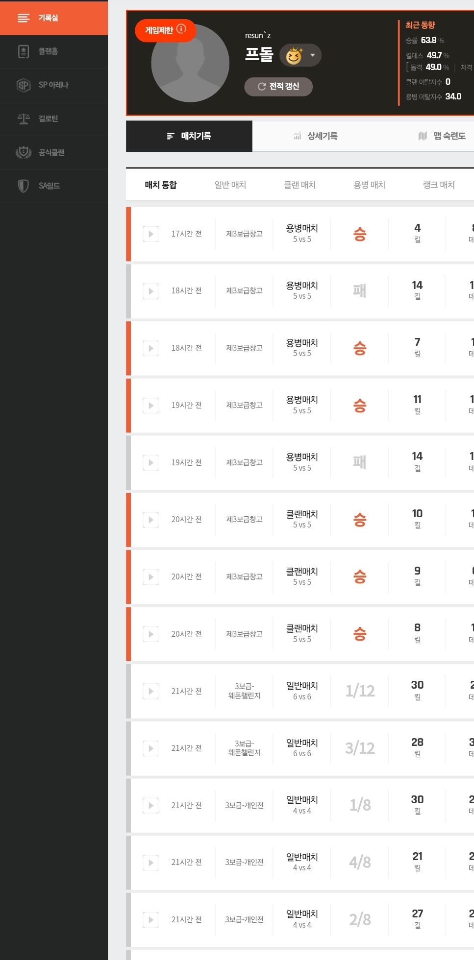Filter by 클랜 매치
474x960 pixels.
(x=300, y=185)
